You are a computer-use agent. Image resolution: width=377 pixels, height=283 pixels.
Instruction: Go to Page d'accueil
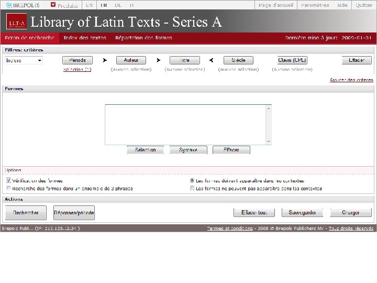pos(276,5)
